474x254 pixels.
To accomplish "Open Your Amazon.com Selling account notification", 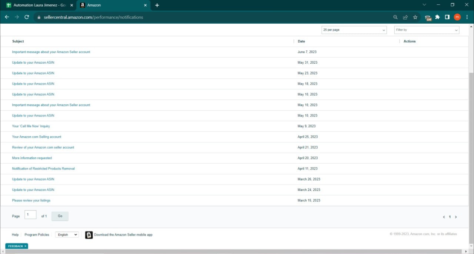I will [x=37, y=137].
